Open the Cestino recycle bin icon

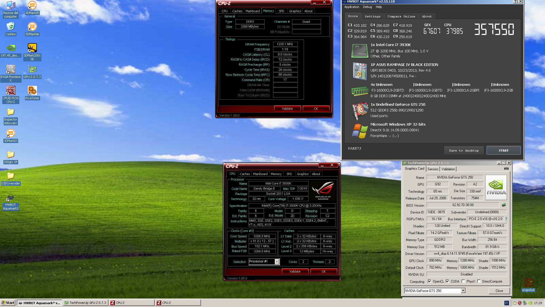coord(11,29)
